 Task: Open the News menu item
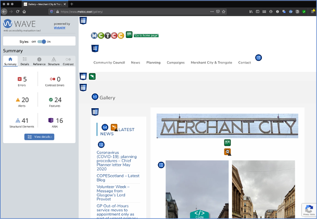click(x=135, y=62)
